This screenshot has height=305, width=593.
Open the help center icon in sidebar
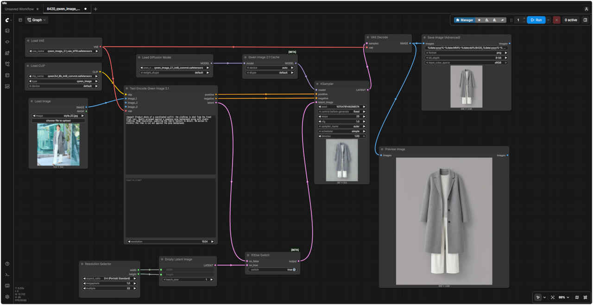point(7,264)
